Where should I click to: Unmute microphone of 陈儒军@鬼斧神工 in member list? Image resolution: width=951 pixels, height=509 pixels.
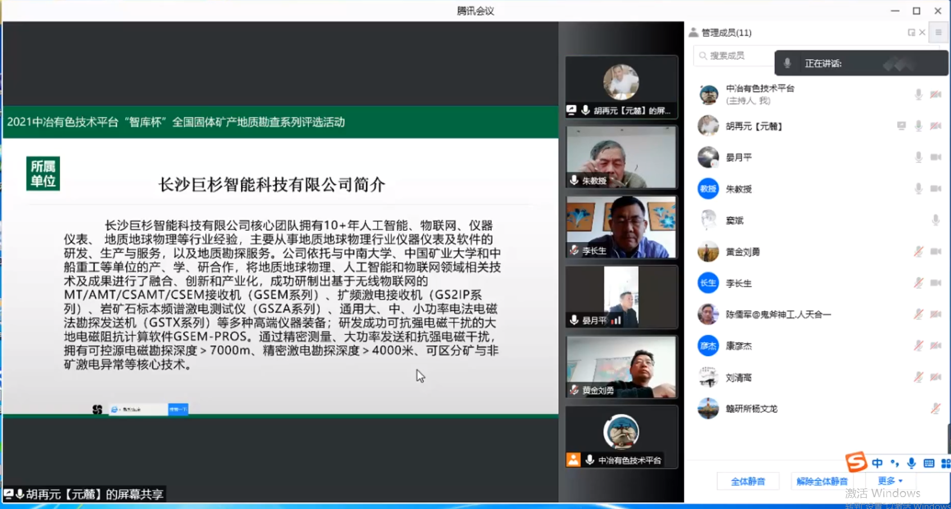tap(918, 315)
